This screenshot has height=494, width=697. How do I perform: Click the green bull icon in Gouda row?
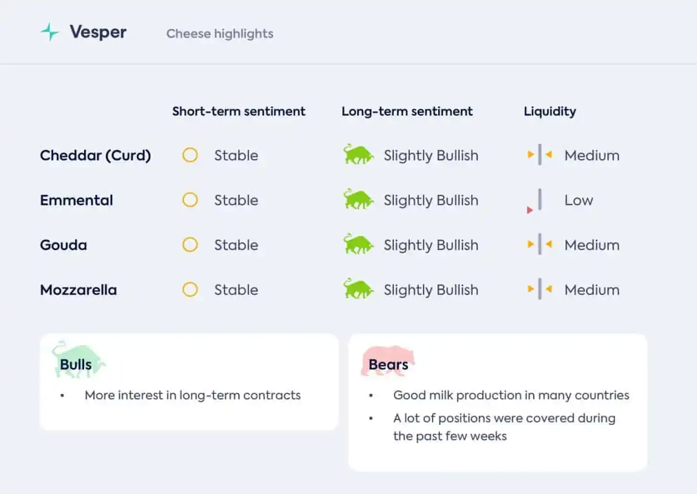click(358, 244)
